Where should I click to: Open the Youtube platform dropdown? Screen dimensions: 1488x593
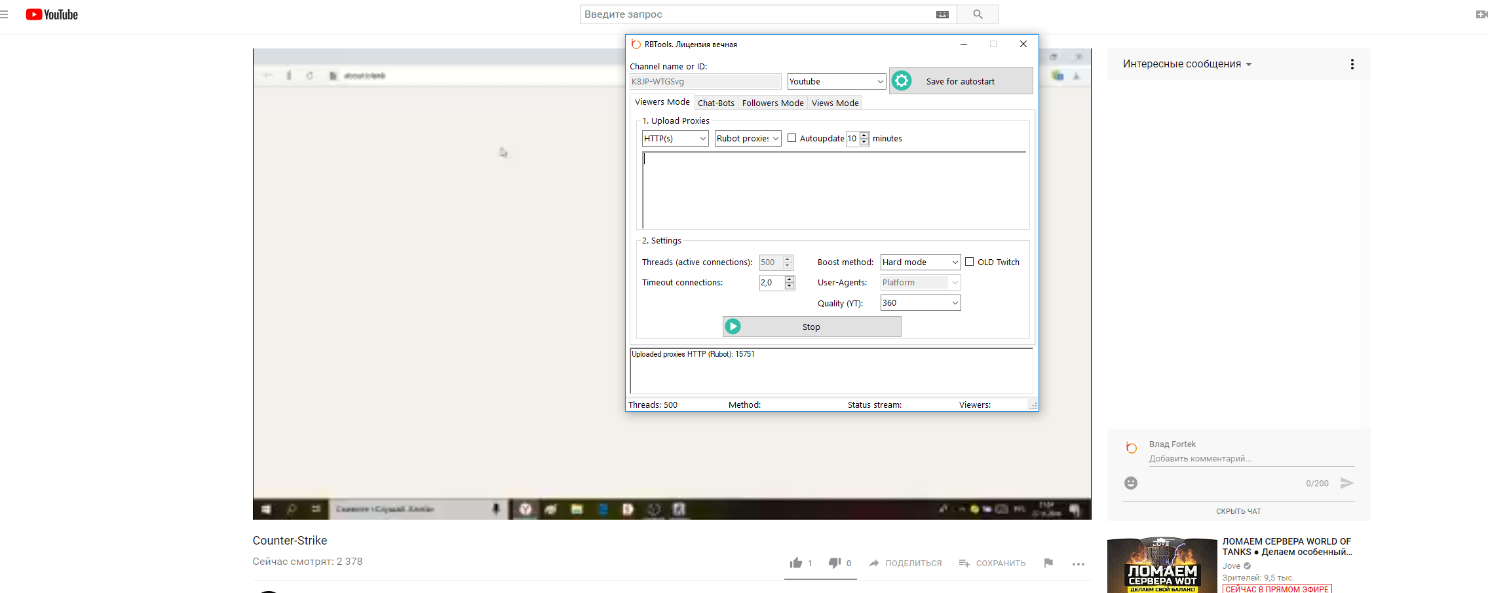coord(836,81)
